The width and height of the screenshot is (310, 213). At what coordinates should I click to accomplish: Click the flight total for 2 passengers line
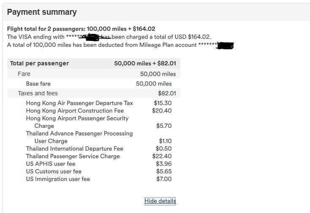[x=81, y=29]
